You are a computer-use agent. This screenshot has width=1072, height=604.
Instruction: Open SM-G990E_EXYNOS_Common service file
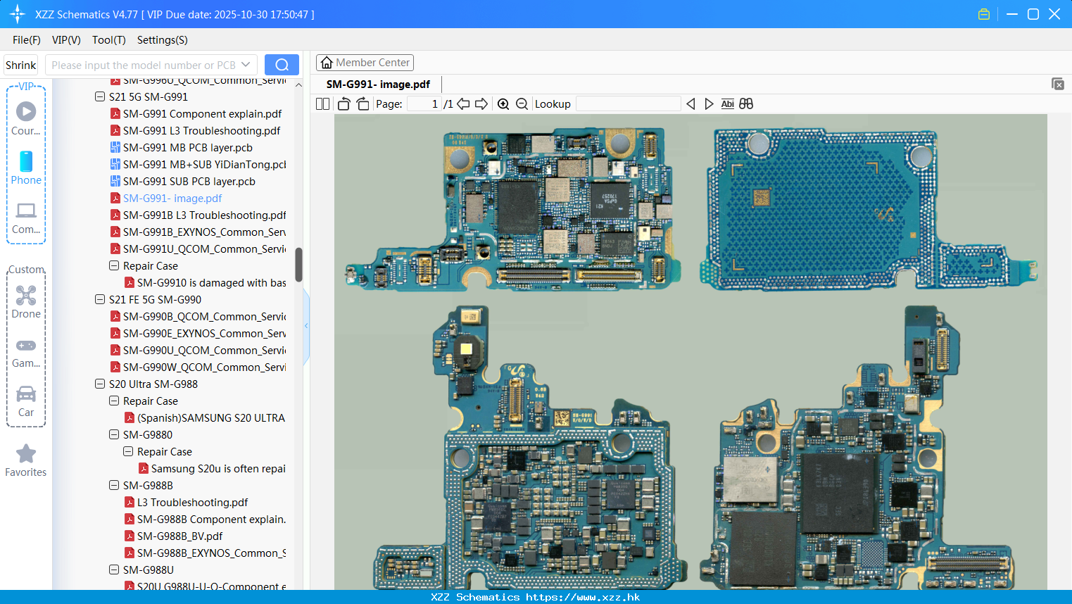click(x=198, y=334)
